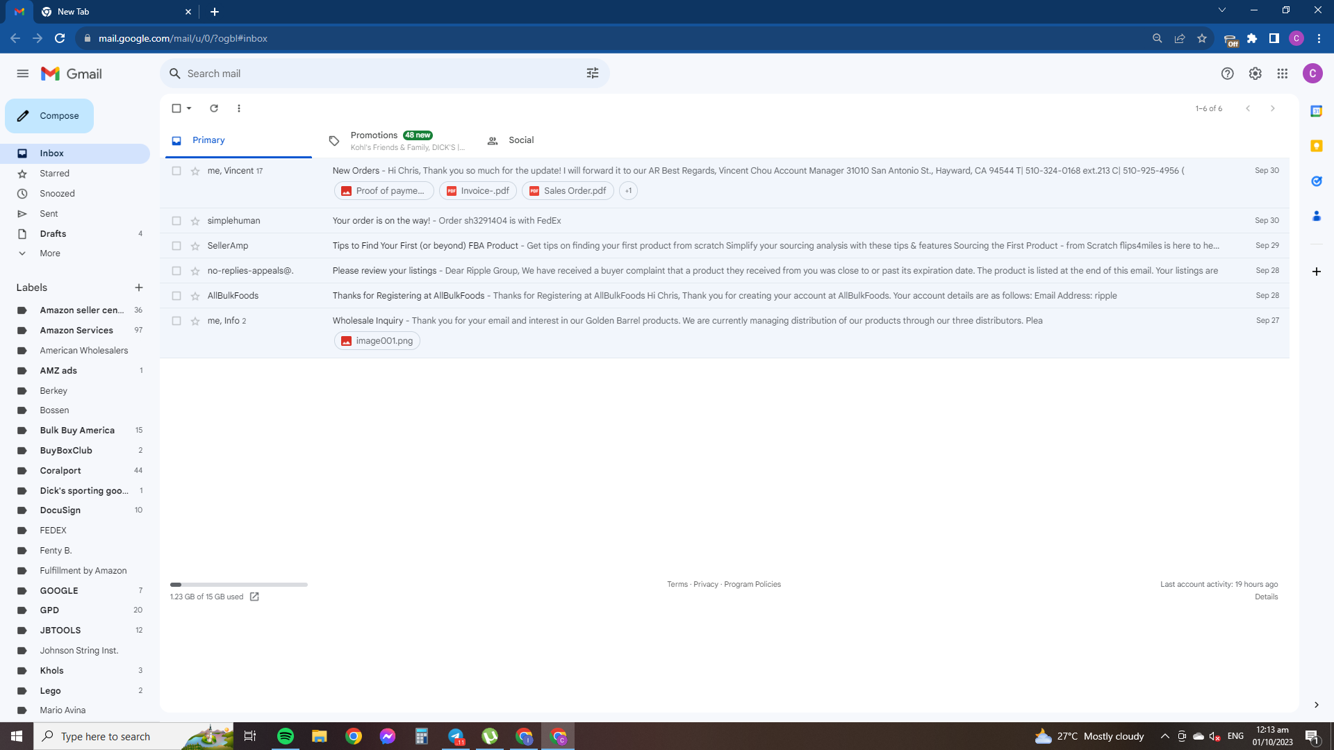Open the More options menu above the inbox
Image resolution: width=1334 pixels, height=750 pixels.
pos(239,108)
